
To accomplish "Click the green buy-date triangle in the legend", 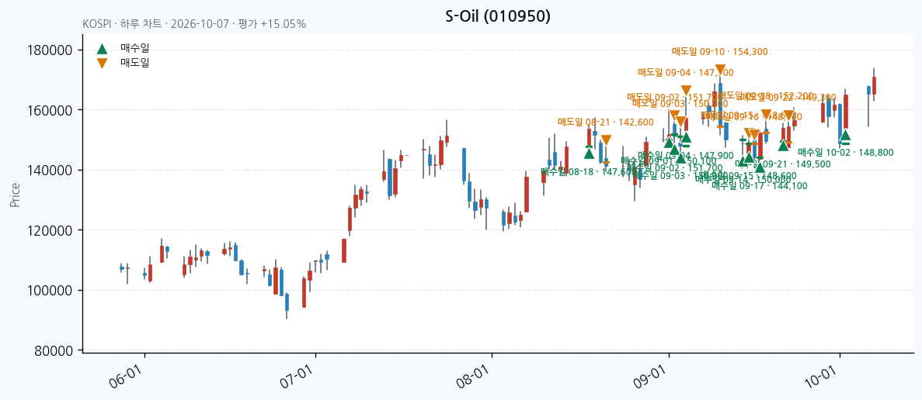I will tap(103, 49).
